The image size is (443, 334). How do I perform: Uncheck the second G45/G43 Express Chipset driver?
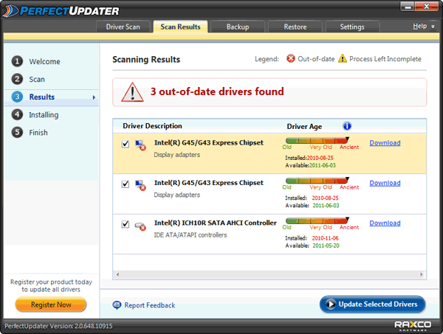(x=126, y=184)
